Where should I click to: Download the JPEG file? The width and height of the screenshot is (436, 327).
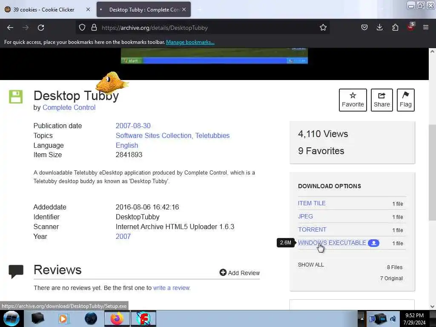305,216
